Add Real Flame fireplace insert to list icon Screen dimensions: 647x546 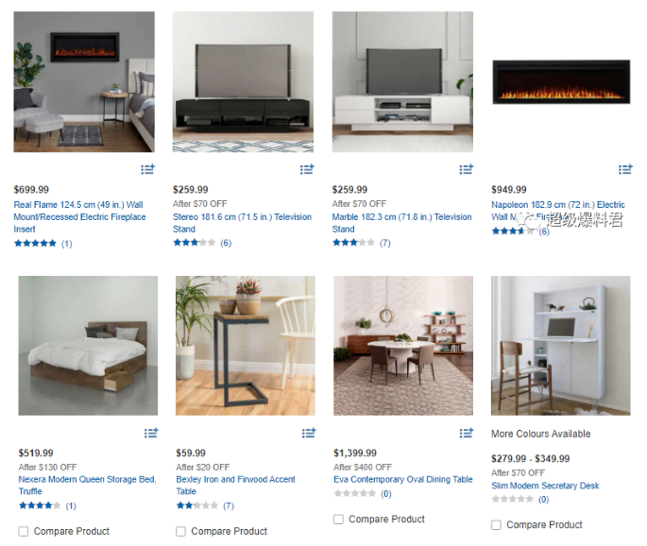[147, 169]
